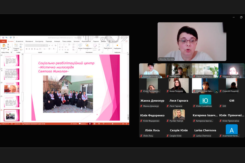
Task: Switch to Slide Sorter view
Action: pyautogui.click(x=94, y=124)
